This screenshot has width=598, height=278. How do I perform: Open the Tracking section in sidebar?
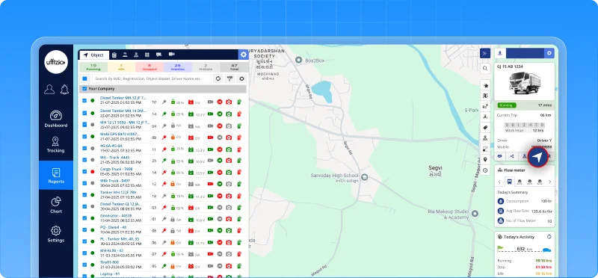[x=55, y=145]
